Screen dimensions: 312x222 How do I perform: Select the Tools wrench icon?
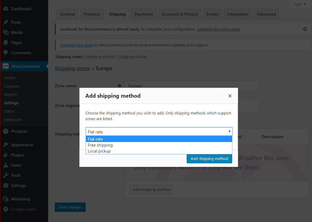(x=6, y=175)
